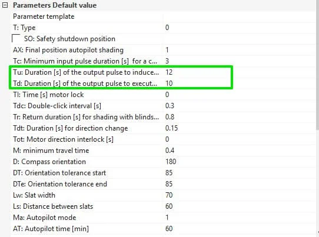Edit Tdc double-click interval value 0.3
This screenshot has width=319, height=237.
(x=170, y=106)
